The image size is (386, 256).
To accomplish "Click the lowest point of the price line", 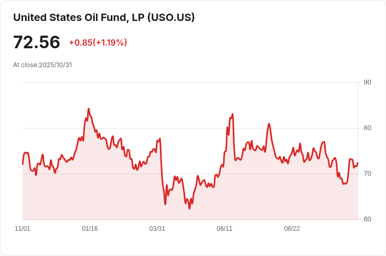I will click(190, 209).
